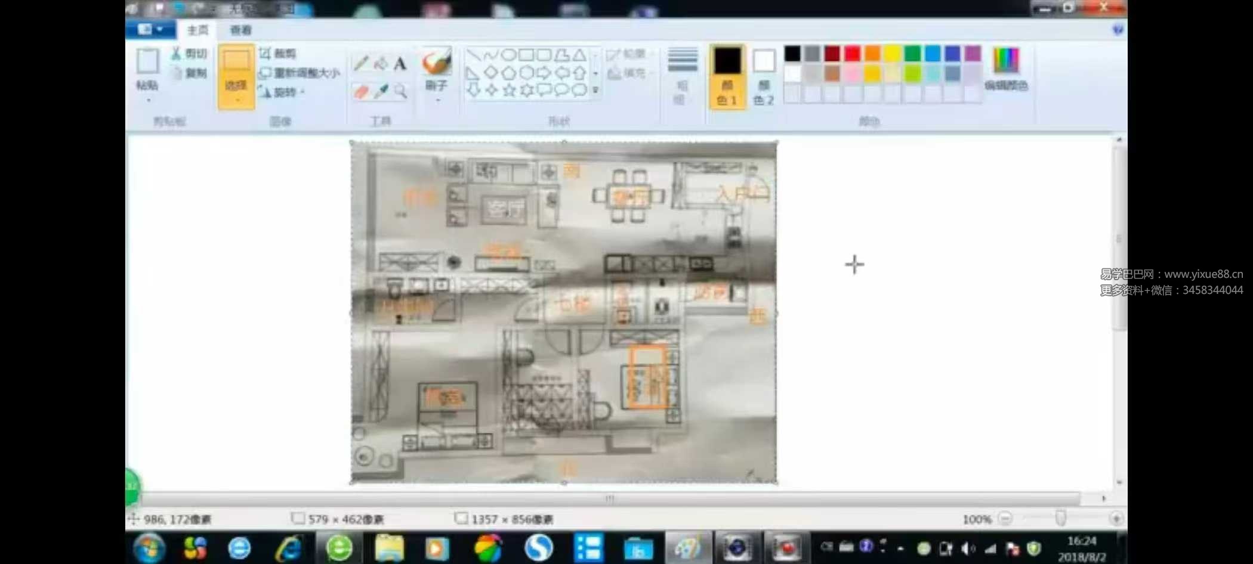The image size is (1253, 564).
Task: Select the Color picker eyedropper tool
Action: tap(381, 91)
